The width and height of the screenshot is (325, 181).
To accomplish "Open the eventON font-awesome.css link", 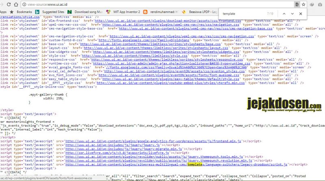I will pyautogui.click(x=169, y=75).
